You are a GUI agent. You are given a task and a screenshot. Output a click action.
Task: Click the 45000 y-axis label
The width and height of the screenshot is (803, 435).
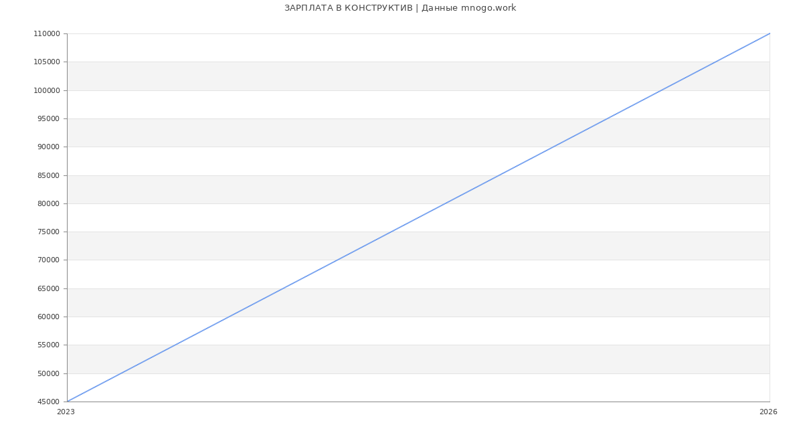click(x=48, y=402)
